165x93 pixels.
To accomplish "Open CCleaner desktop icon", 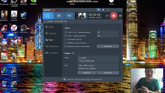I will pyautogui.click(x=4, y=29).
